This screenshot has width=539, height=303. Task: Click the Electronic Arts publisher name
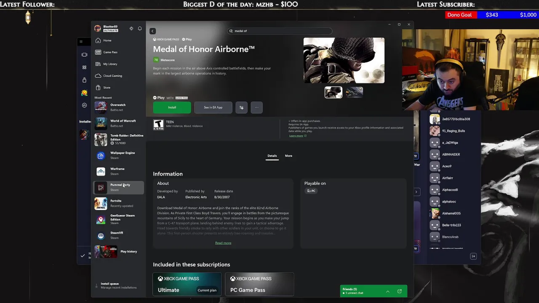click(196, 197)
